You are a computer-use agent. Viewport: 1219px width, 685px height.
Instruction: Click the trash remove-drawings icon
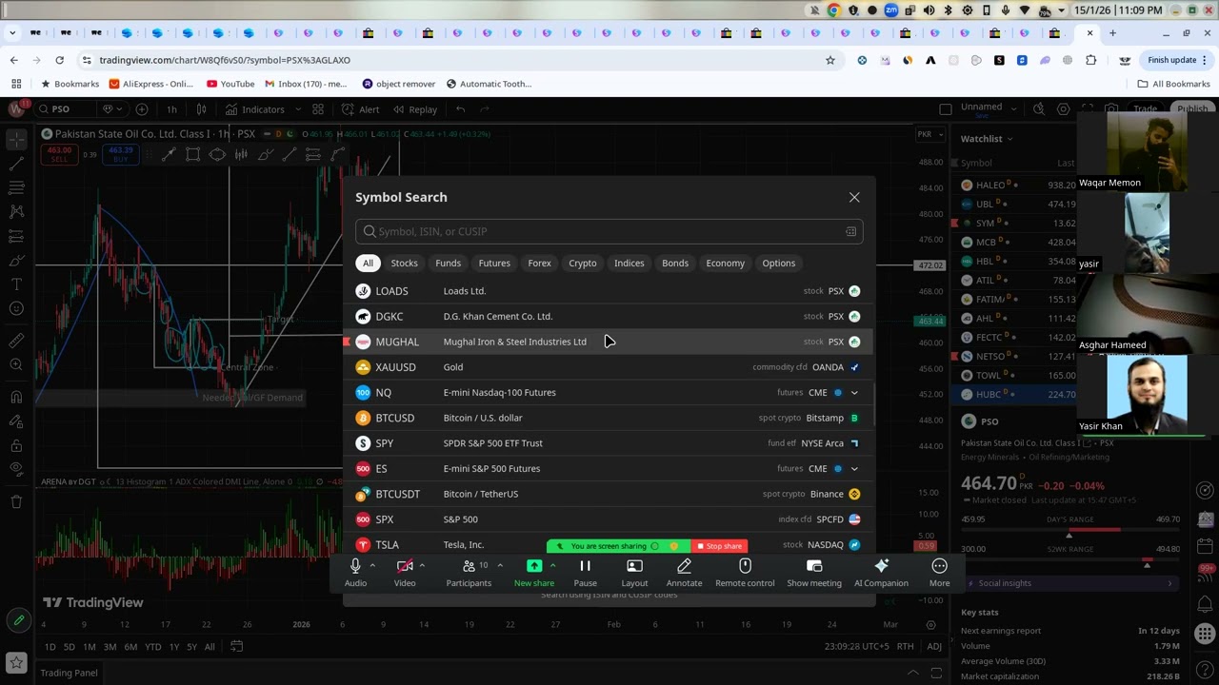(16, 501)
